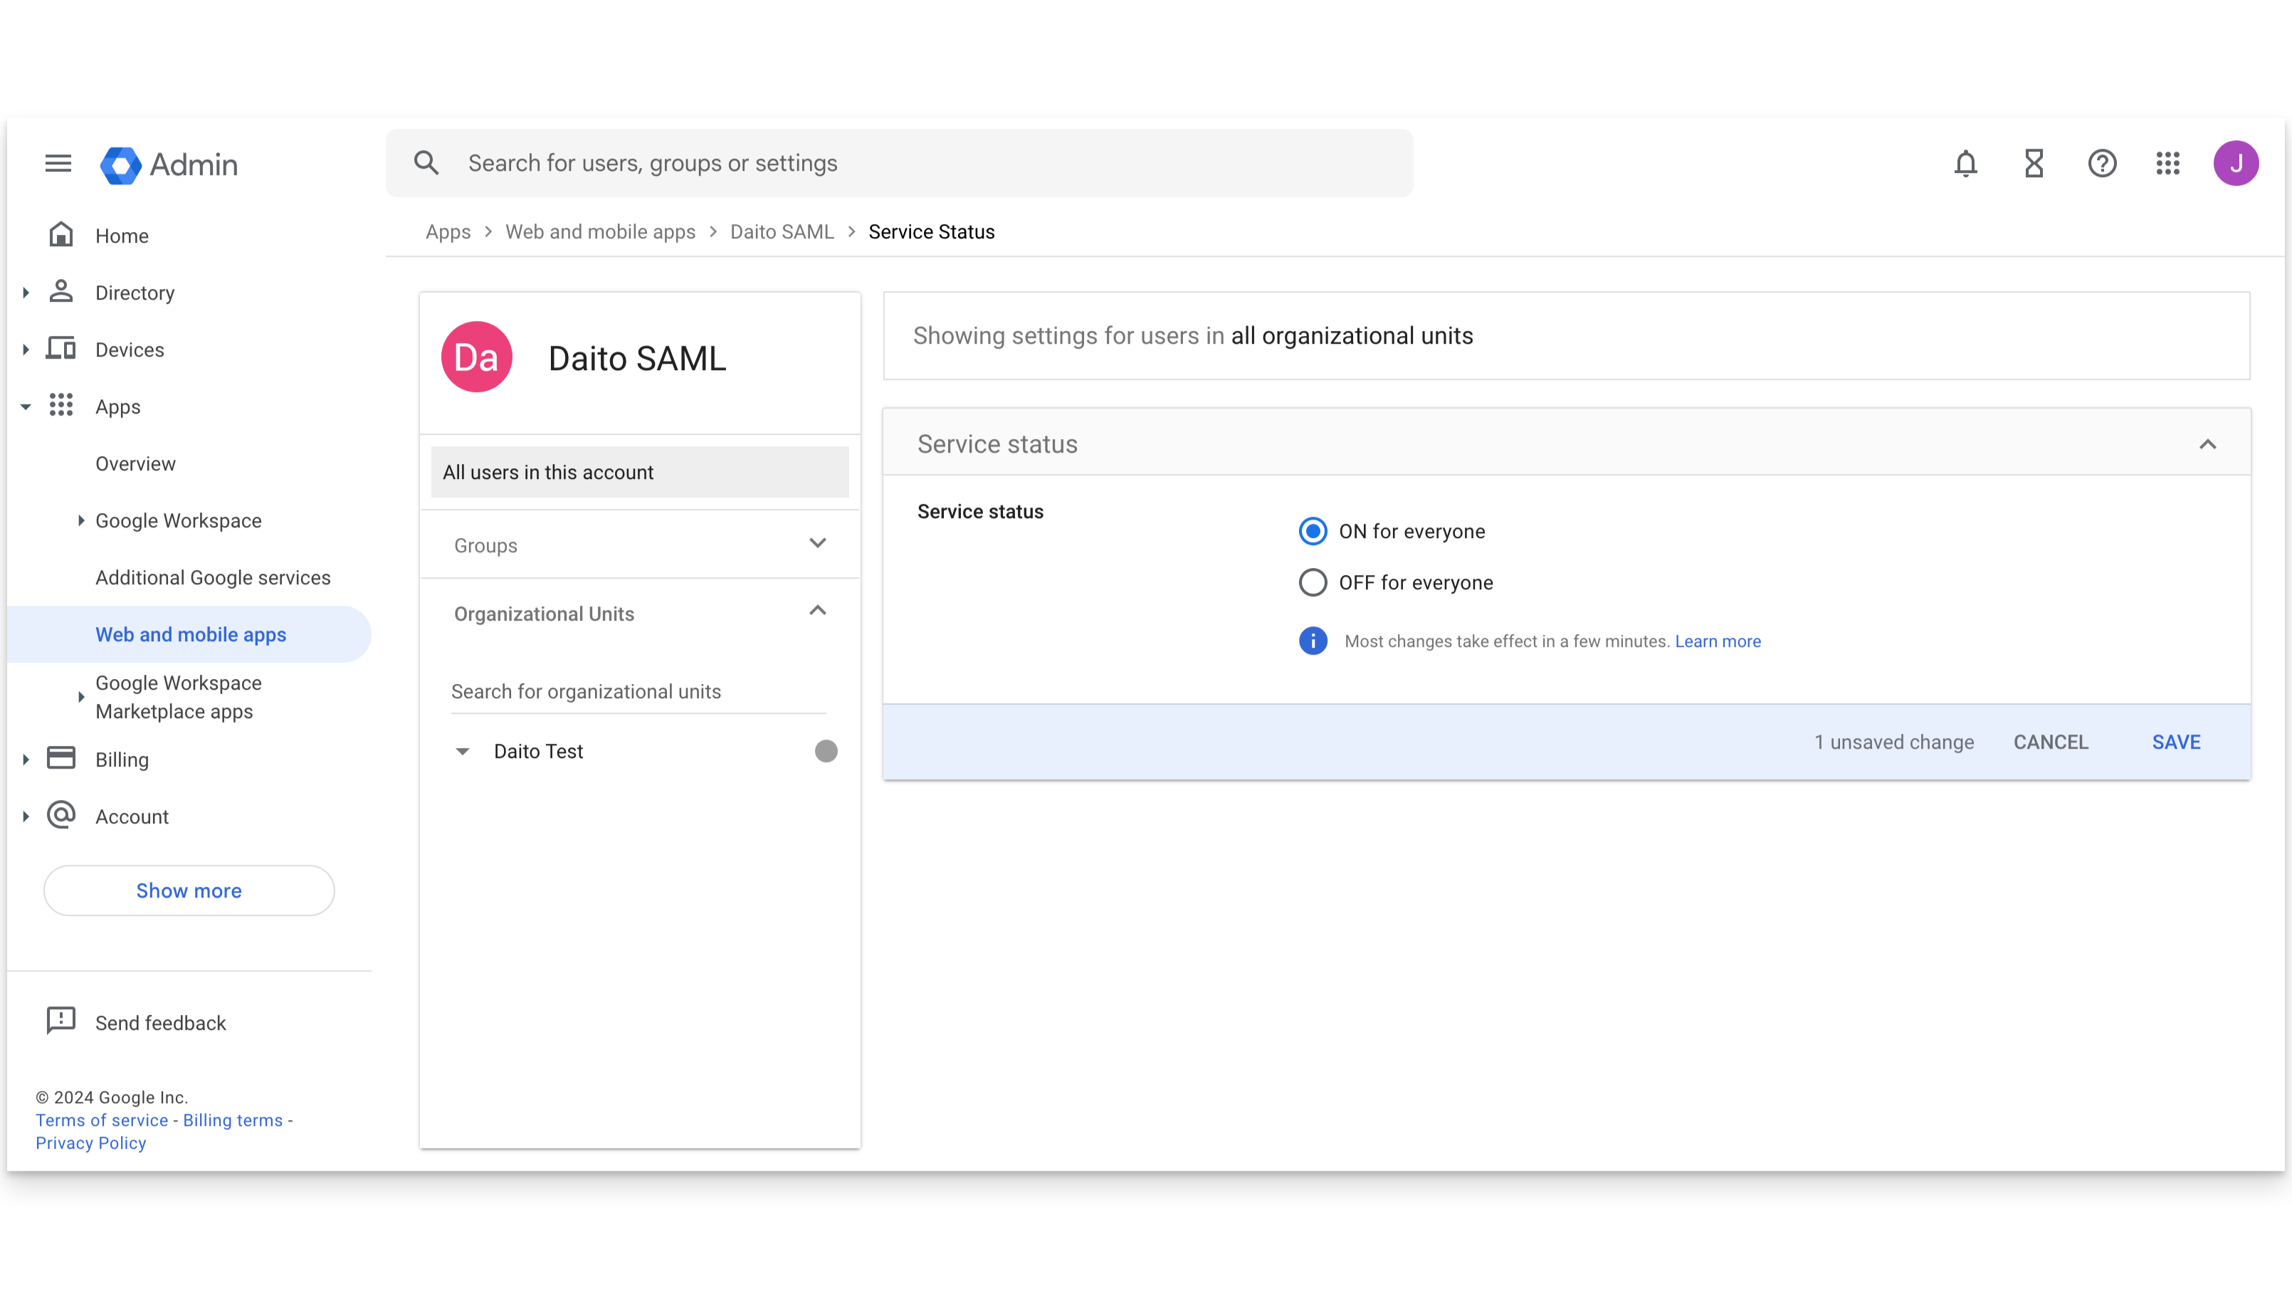Open Google Workspace Marketplace apps
The height and width of the screenshot is (1289, 2292).
[x=178, y=698]
